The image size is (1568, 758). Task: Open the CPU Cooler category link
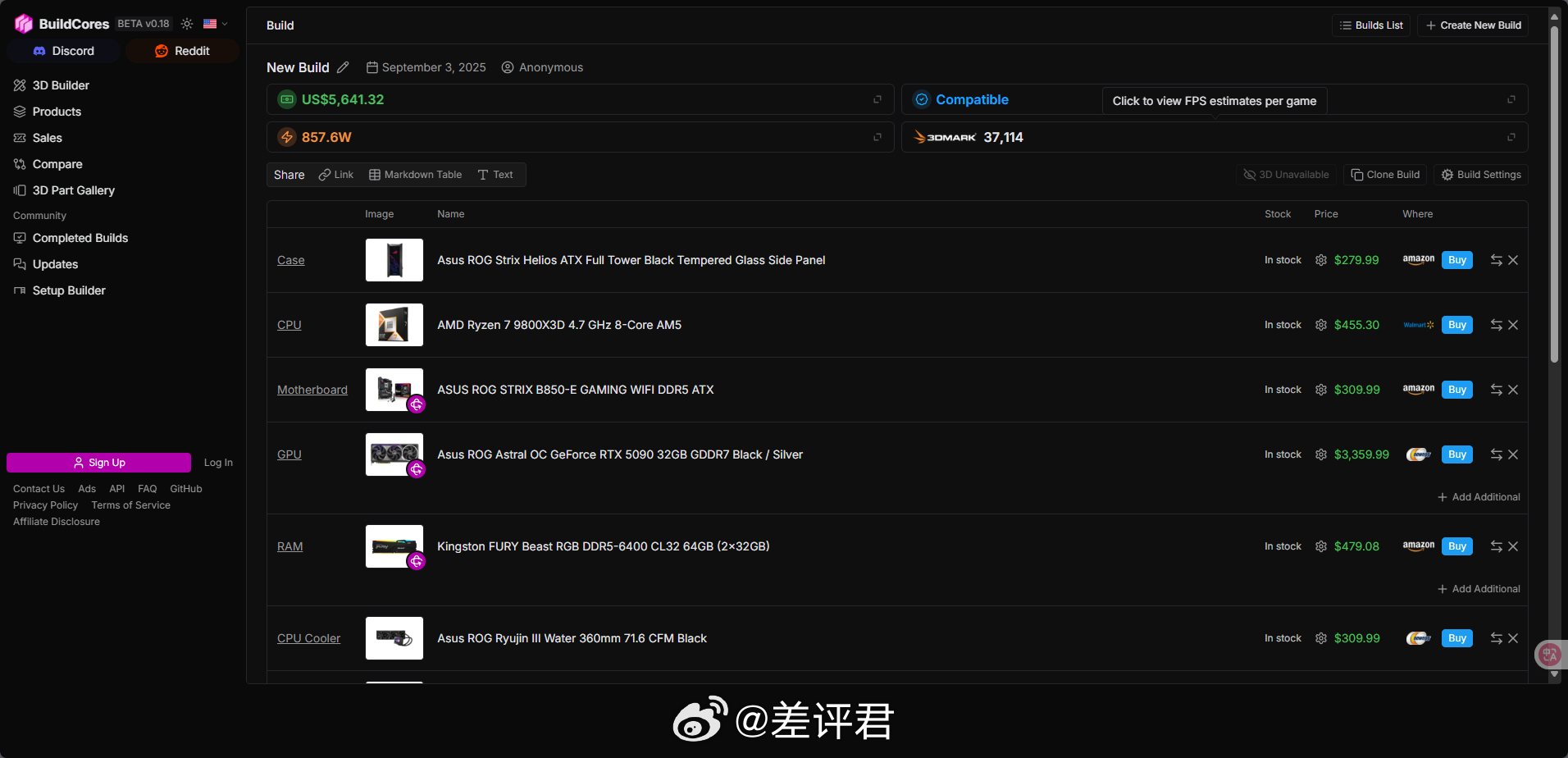pyautogui.click(x=308, y=638)
